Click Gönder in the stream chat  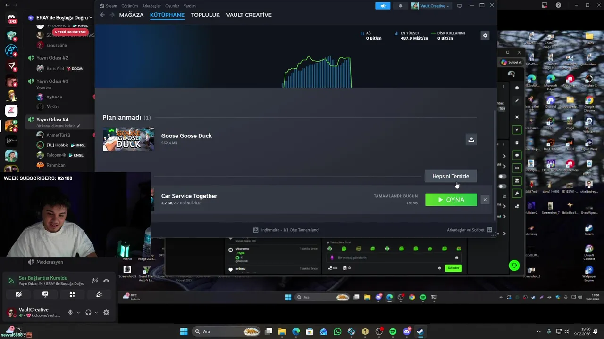(x=453, y=268)
